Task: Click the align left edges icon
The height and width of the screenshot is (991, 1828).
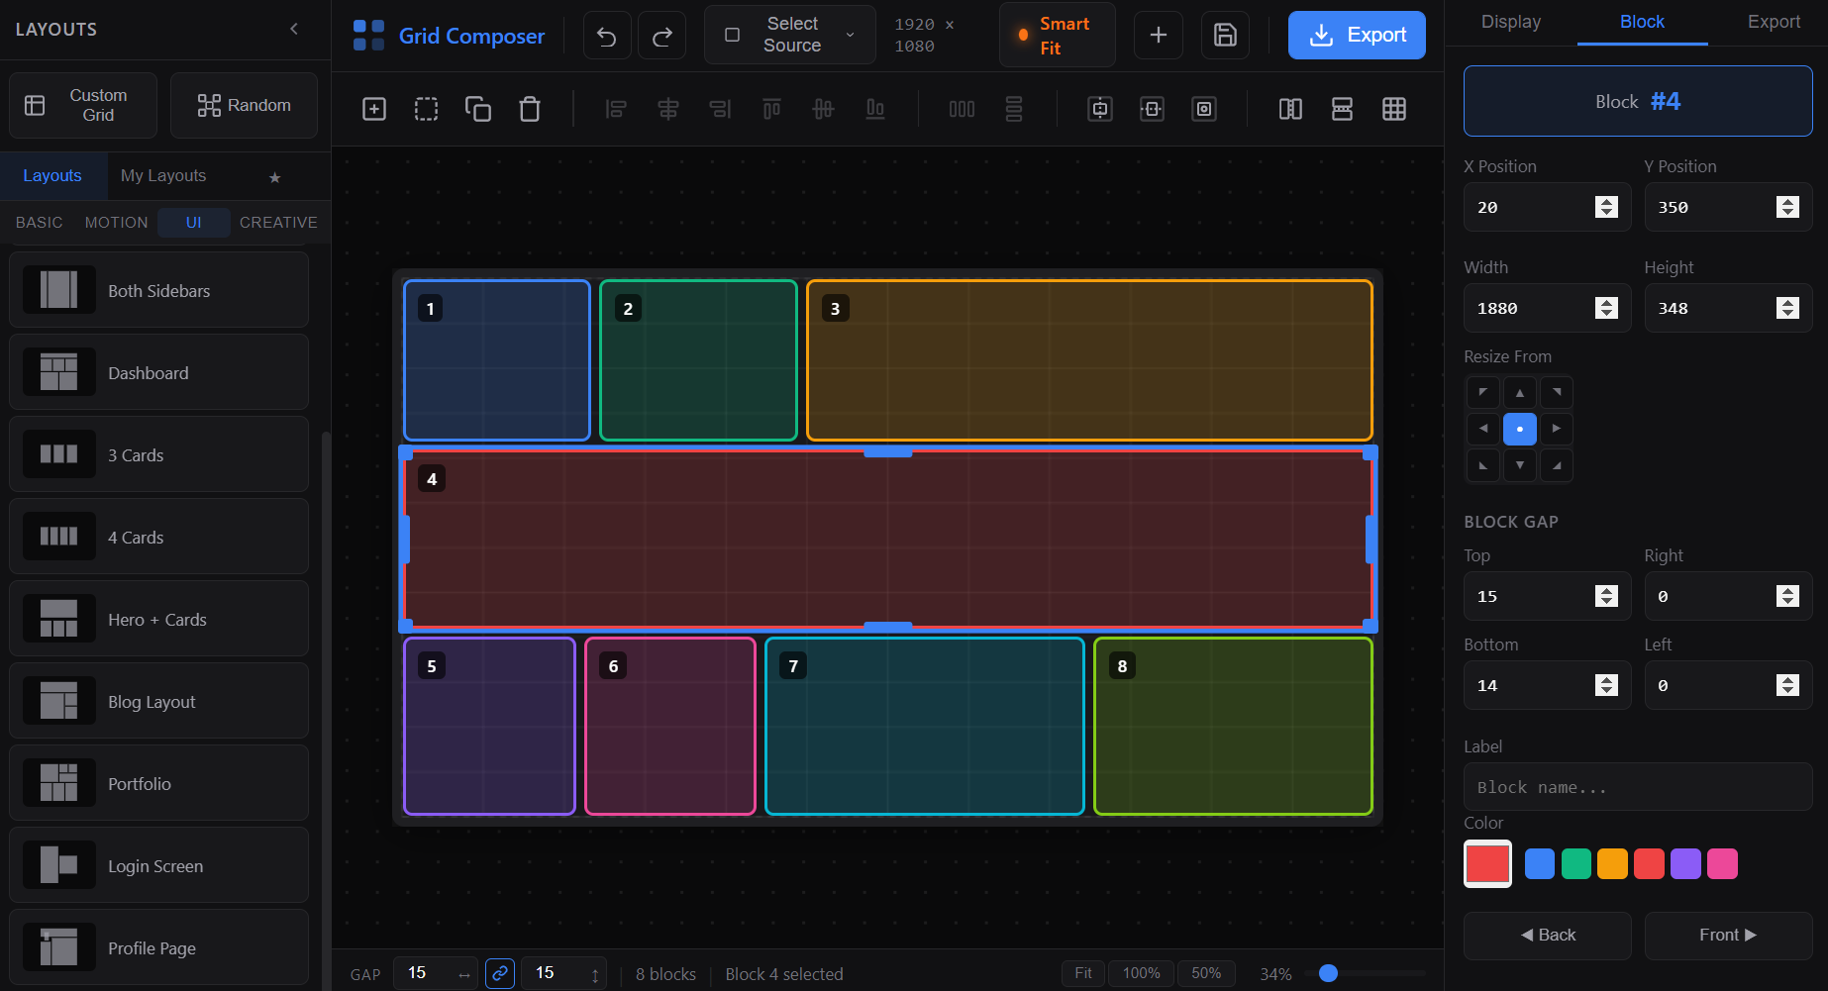Action: tap(616, 109)
